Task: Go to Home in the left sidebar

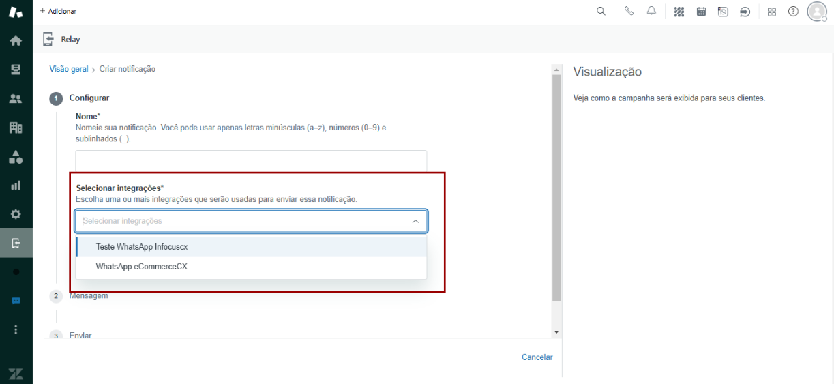Action: click(16, 41)
